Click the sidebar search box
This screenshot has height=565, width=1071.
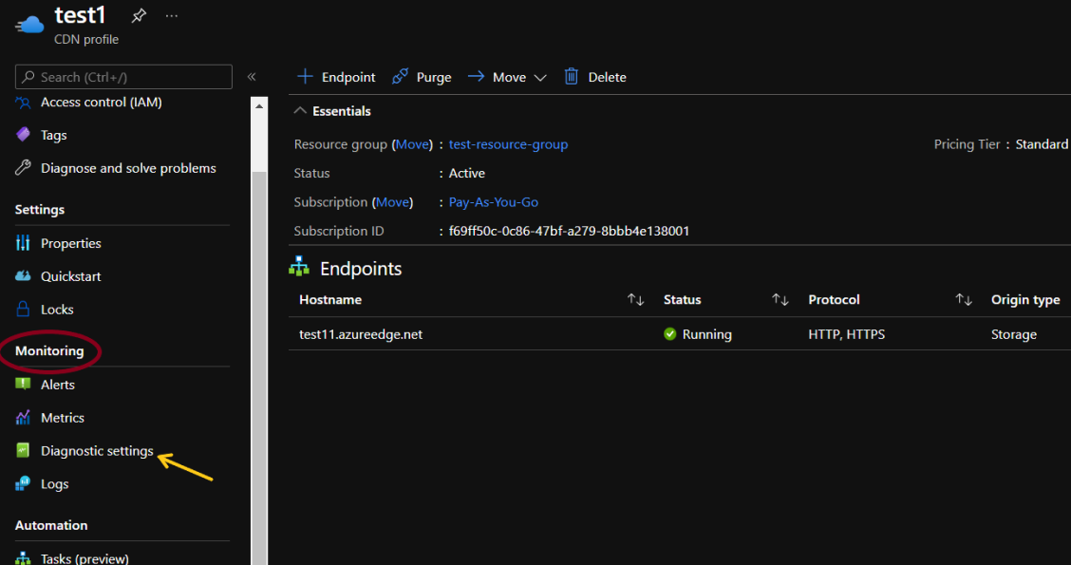[123, 77]
